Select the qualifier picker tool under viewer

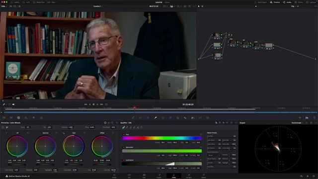click(4, 104)
